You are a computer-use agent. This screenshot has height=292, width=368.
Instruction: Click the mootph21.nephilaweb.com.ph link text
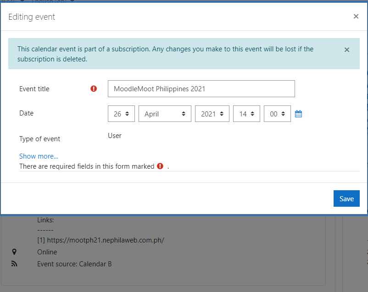pos(106,240)
